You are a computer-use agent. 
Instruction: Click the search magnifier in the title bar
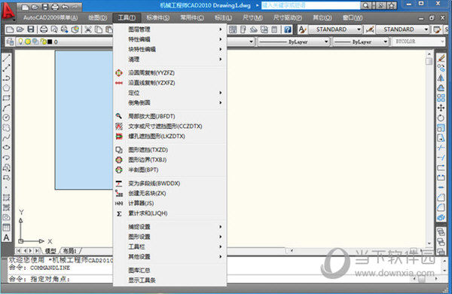365,5
